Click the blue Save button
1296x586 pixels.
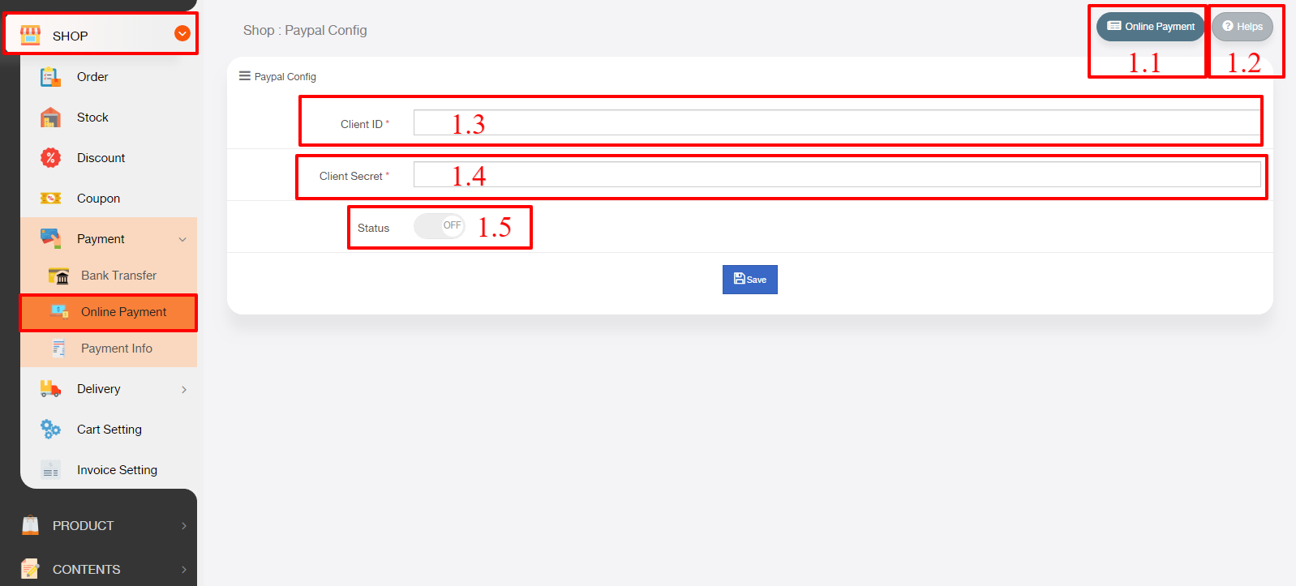click(x=750, y=280)
